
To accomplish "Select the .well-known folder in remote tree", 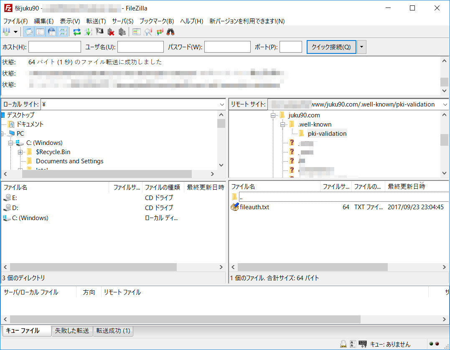I will [x=315, y=124].
